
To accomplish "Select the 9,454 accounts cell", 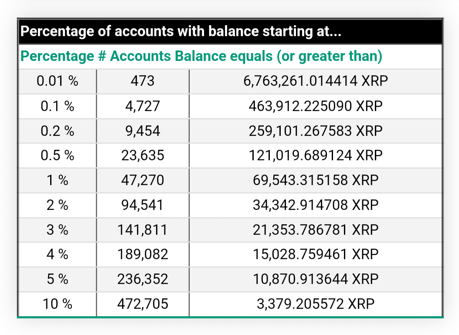I will (143, 131).
